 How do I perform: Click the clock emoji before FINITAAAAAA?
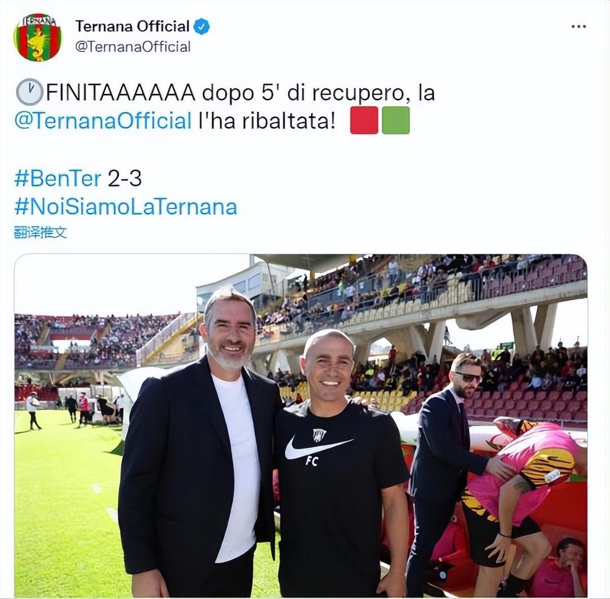point(29,92)
